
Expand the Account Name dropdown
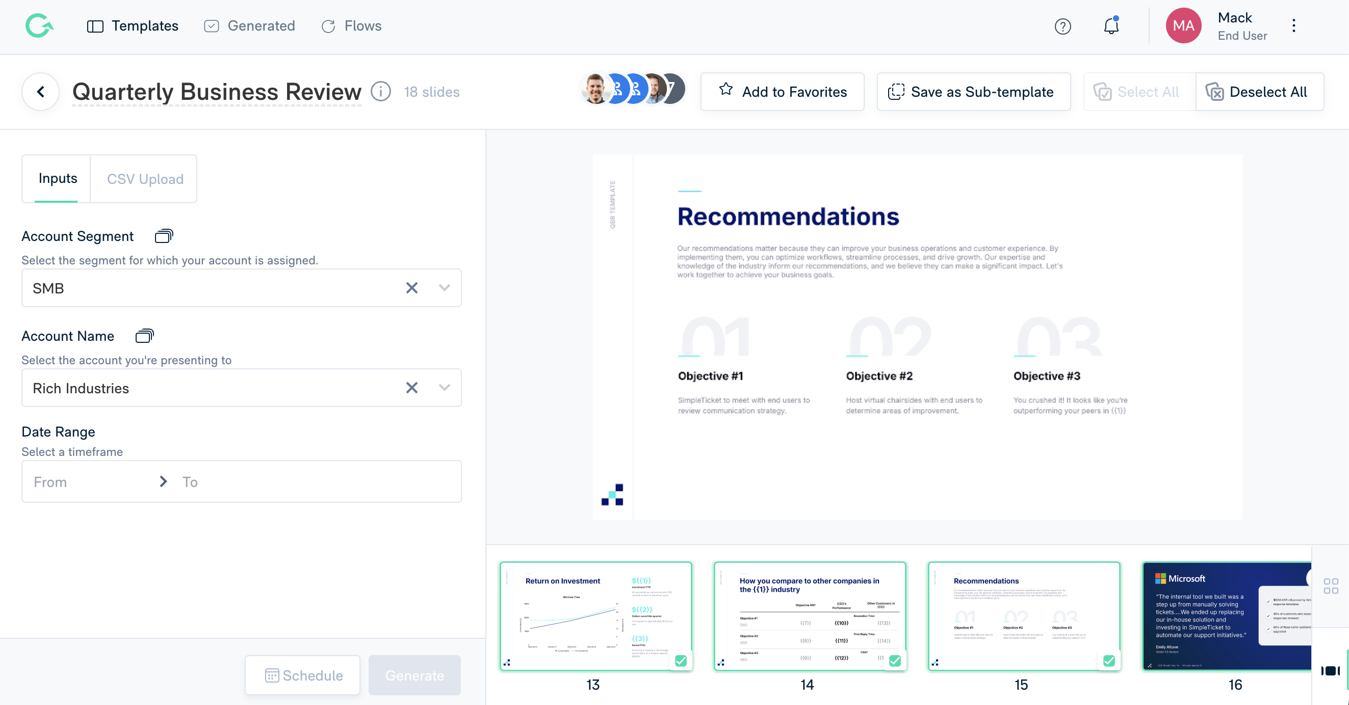click(444, 387)
